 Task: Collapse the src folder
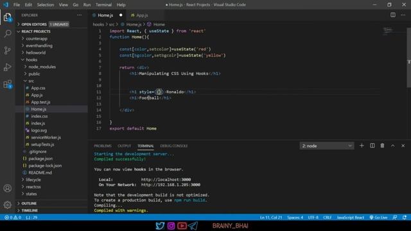[52, 81]
